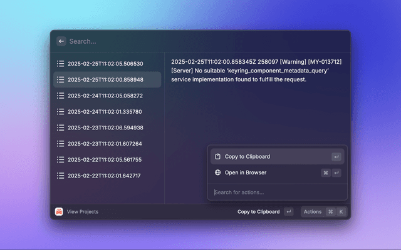The image size is (401, 250).
Task: Choose log entry 2025-02-23T11:02:06.594938
Action: click(x=105, y=127)
